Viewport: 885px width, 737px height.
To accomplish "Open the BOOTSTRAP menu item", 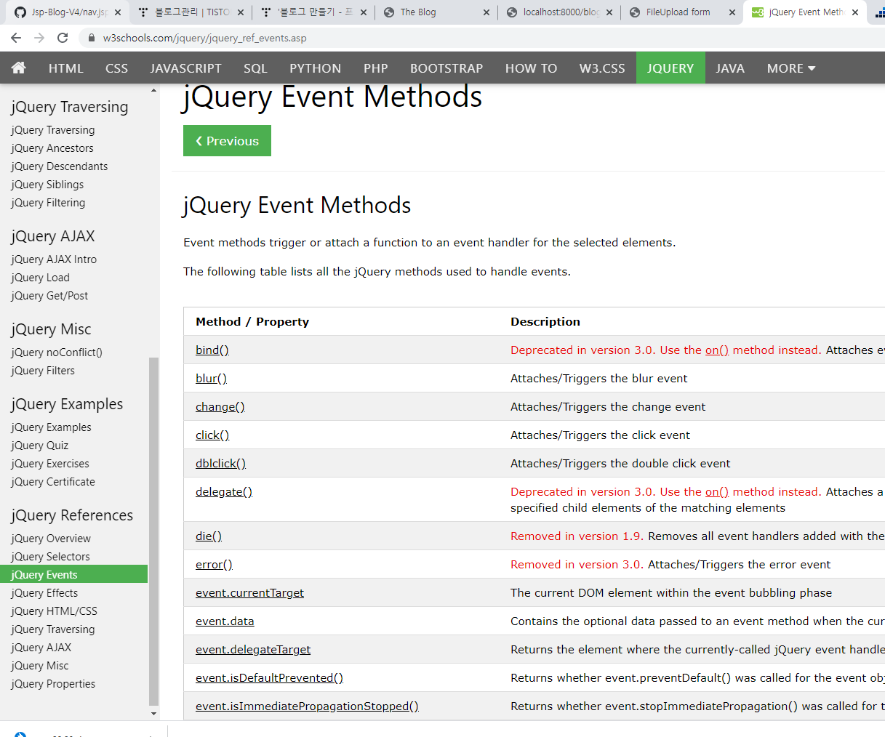I will tap(446, 68).
